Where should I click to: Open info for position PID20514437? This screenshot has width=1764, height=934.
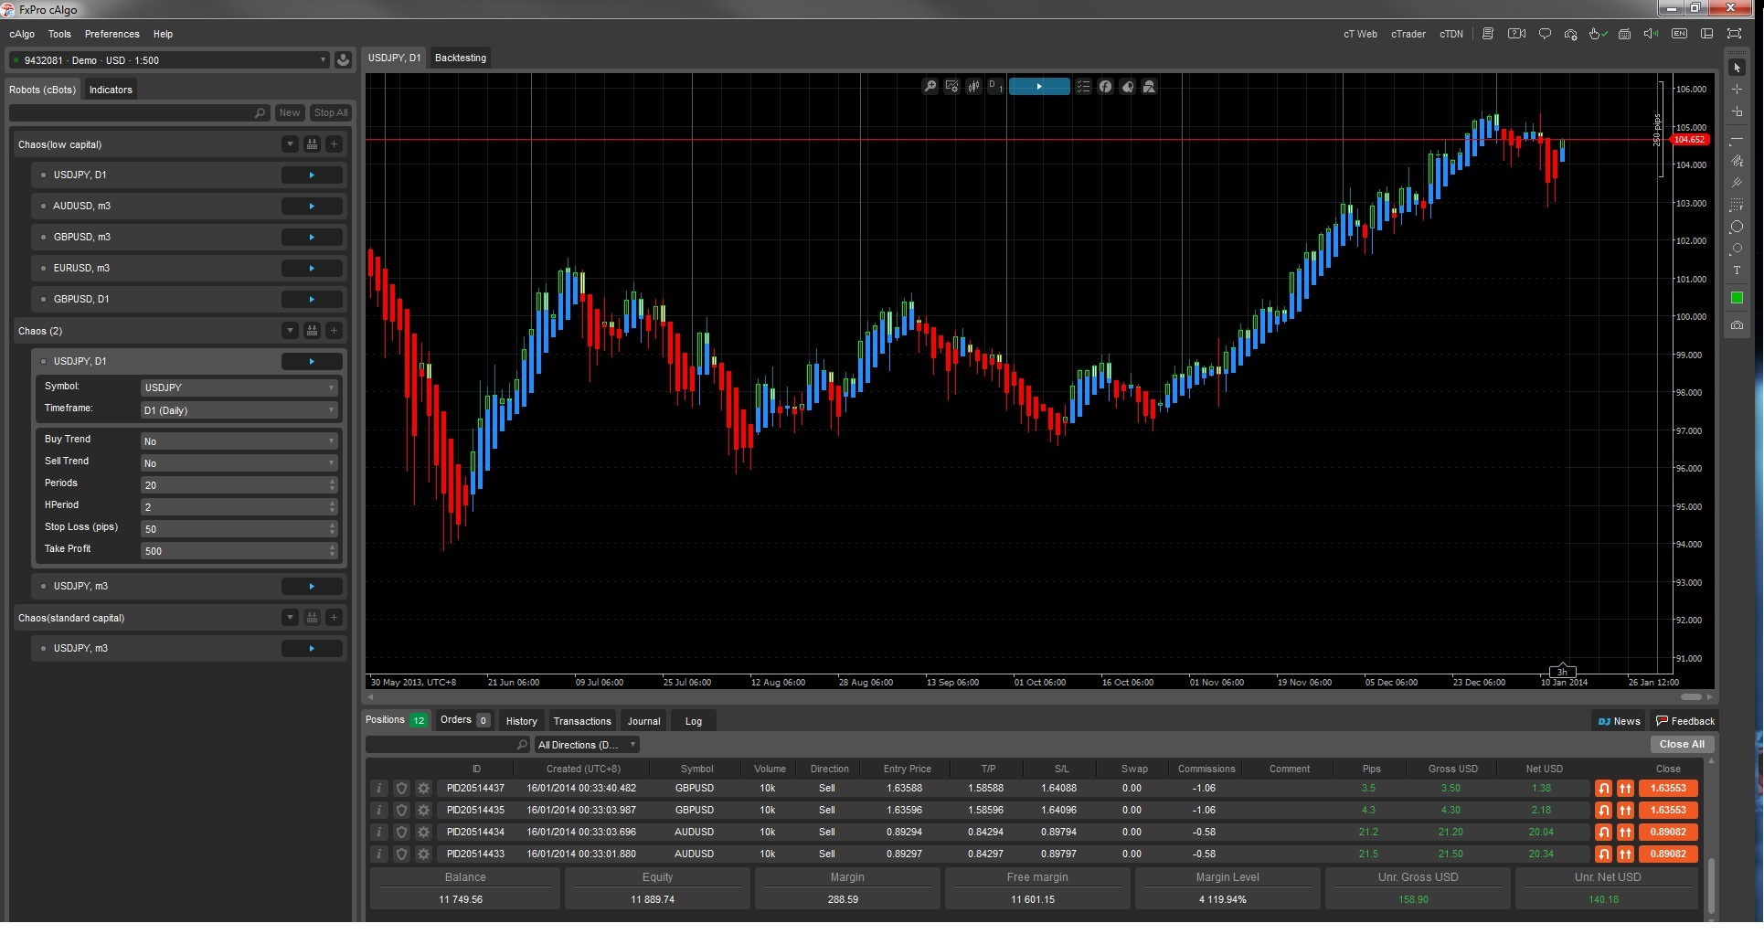tap(379, 788)
